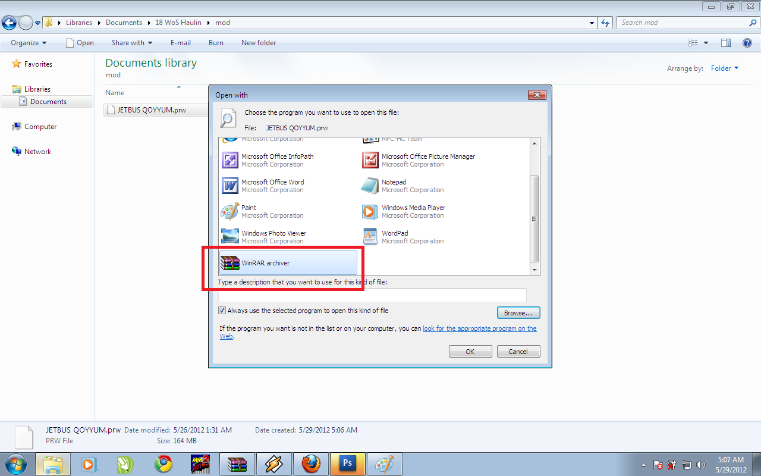The image size is (761, 476).
Task: Select Windows Media Player in program list
Action: [x=429, y=211]
